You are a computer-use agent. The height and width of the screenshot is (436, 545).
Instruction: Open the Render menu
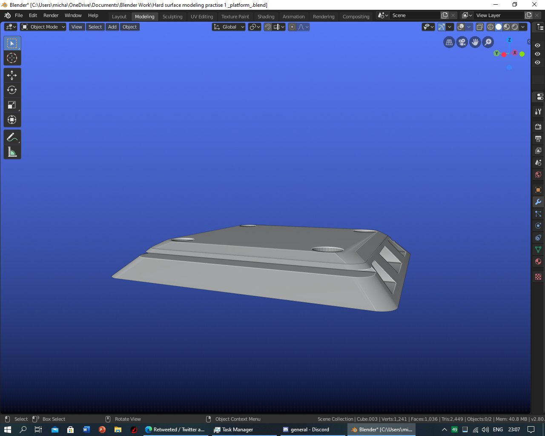[x=51, y=15]
